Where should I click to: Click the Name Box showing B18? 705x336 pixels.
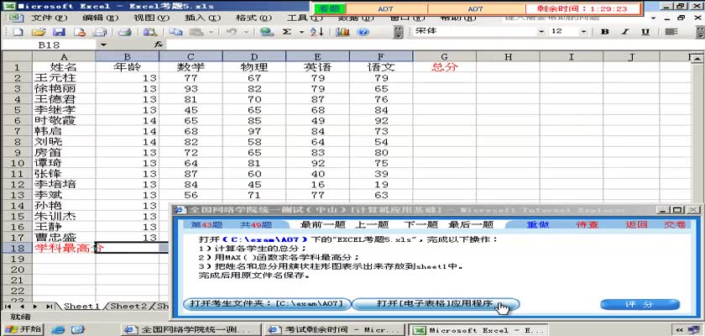[49, 45]
